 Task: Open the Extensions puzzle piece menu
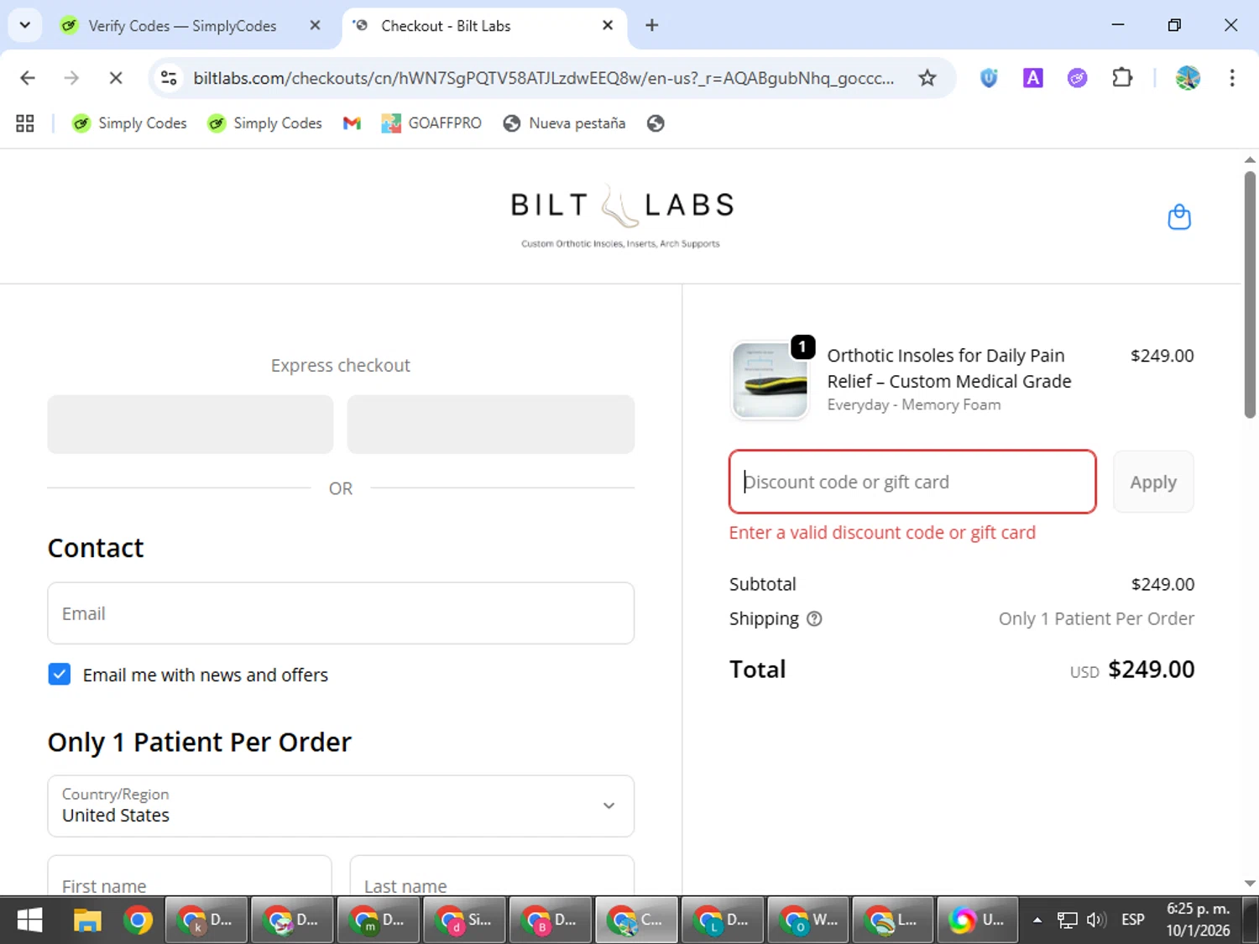[1122, 78]
